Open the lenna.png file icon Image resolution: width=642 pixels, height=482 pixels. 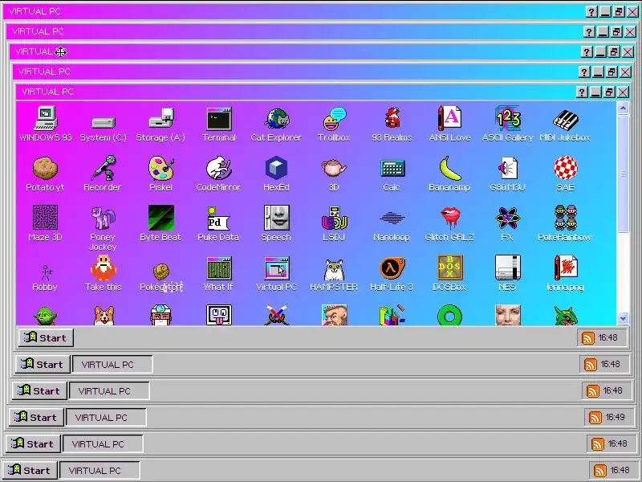[x=565, y=268]
